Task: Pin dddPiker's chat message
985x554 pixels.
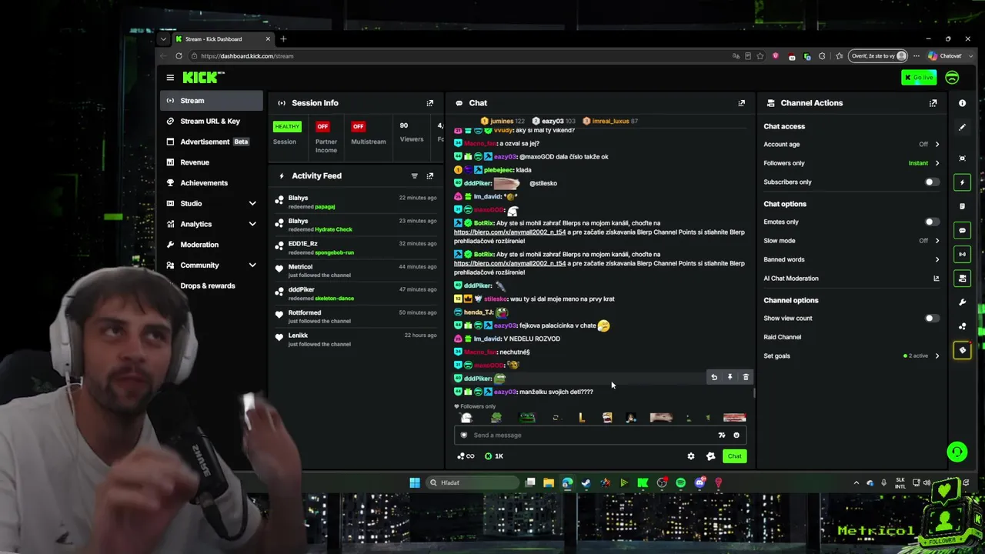Action: click(x=730, y=377)
